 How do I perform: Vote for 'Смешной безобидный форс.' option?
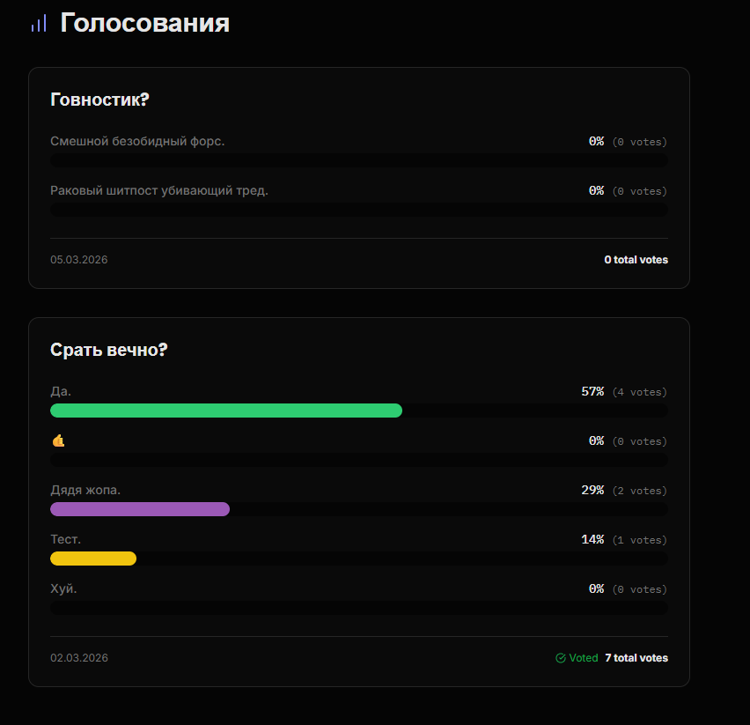coord(137,141)
